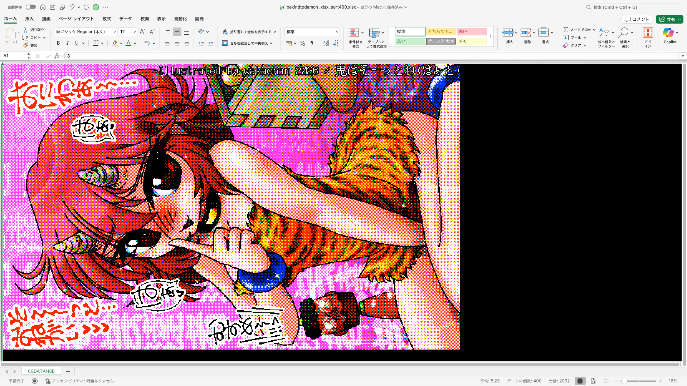Select the AutoSum icon
Screen dimensions: 687x386
pyautogui.click(x=566, y=30)
